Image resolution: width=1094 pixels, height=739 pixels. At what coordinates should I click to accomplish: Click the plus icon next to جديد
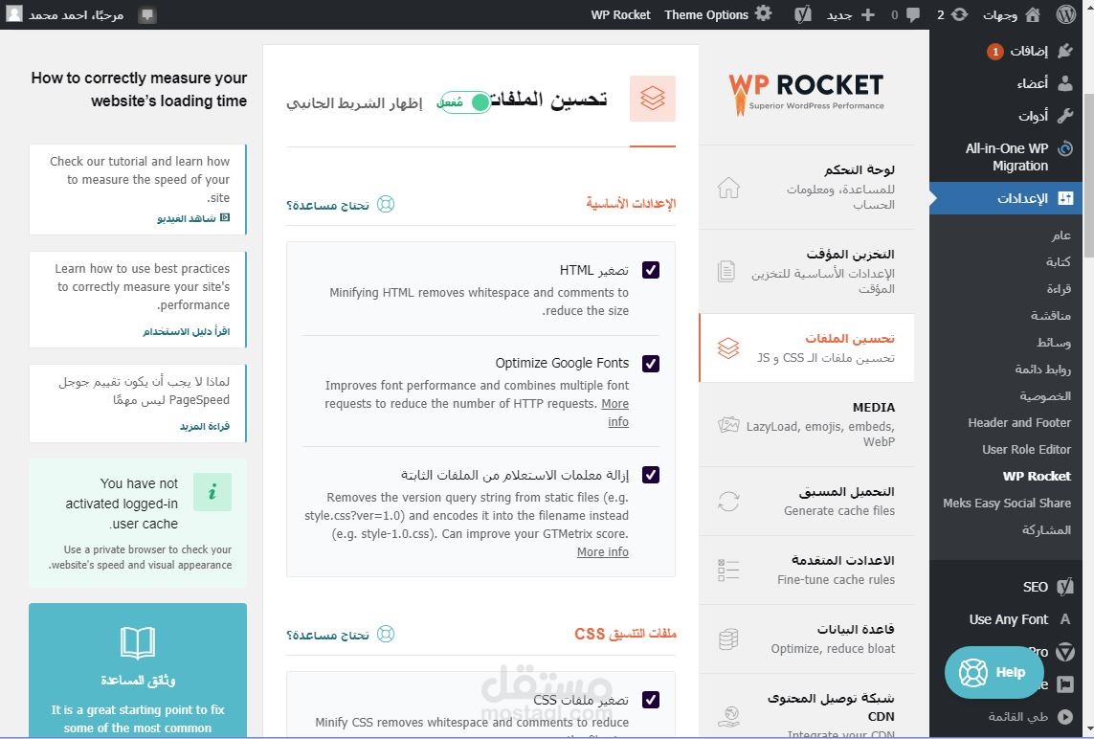click(868, 14)
